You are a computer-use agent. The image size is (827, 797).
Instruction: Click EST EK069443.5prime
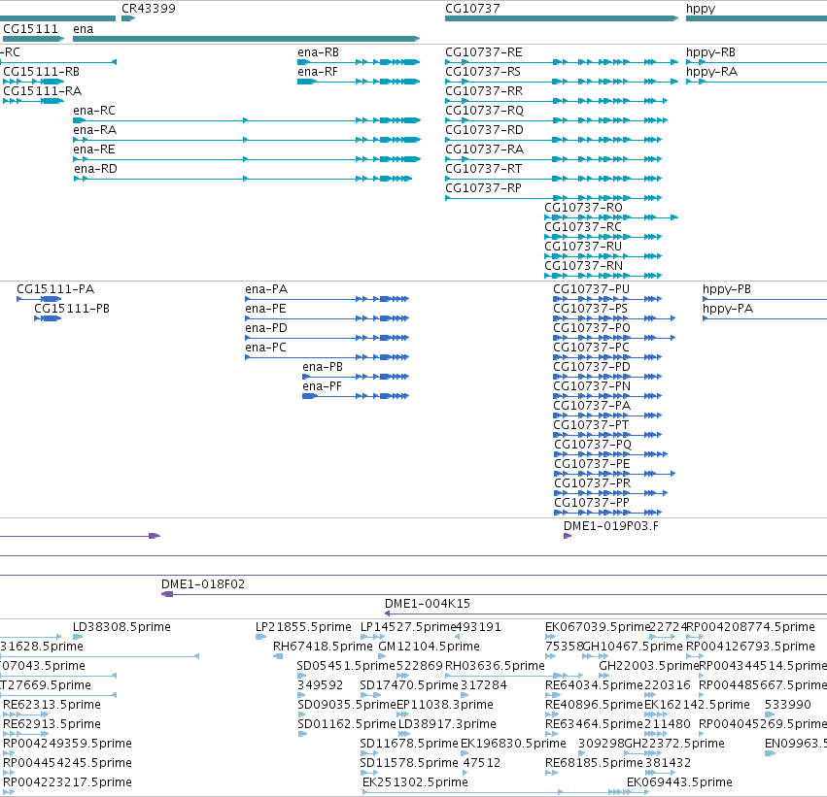click(678, 782)
